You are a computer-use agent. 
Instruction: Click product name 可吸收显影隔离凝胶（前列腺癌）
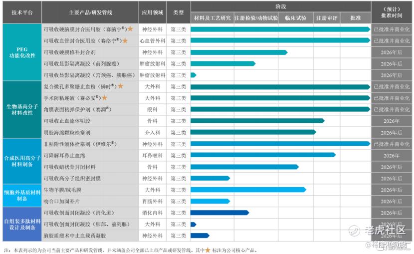(81, 64)
